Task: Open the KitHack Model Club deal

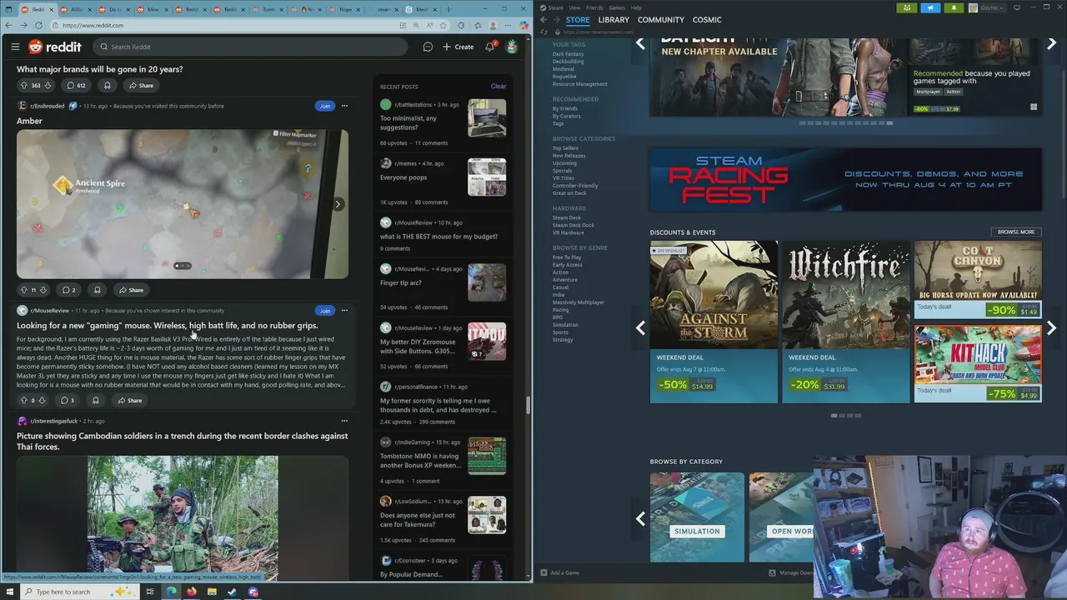Action: tap(978, 364)
